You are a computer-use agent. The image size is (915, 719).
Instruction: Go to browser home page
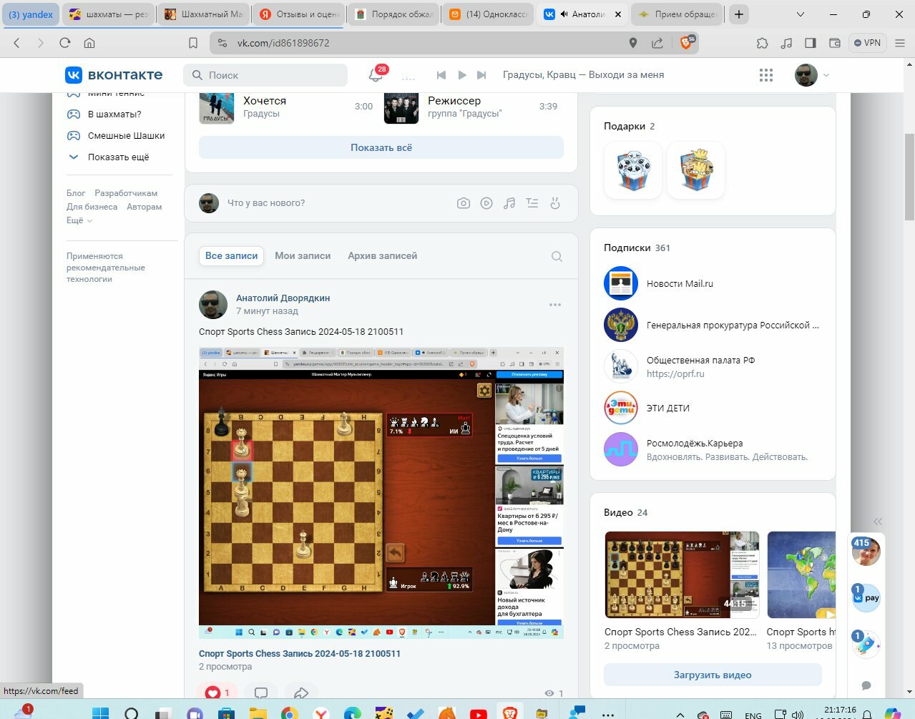89,43
